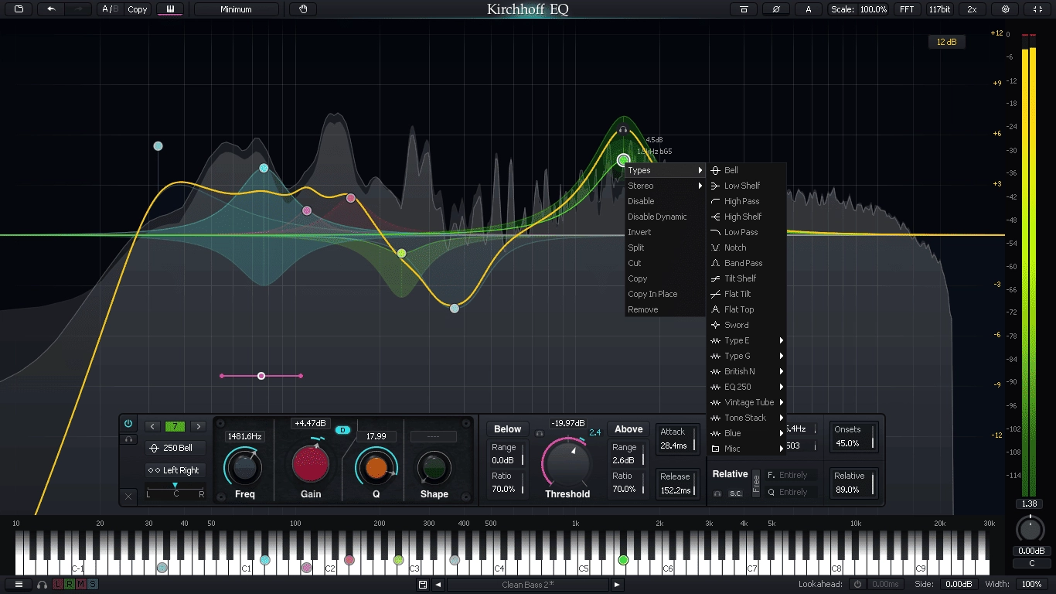1056x594 pixels.
Task: Click the Below dynamics button
Action: pos(508,429)
